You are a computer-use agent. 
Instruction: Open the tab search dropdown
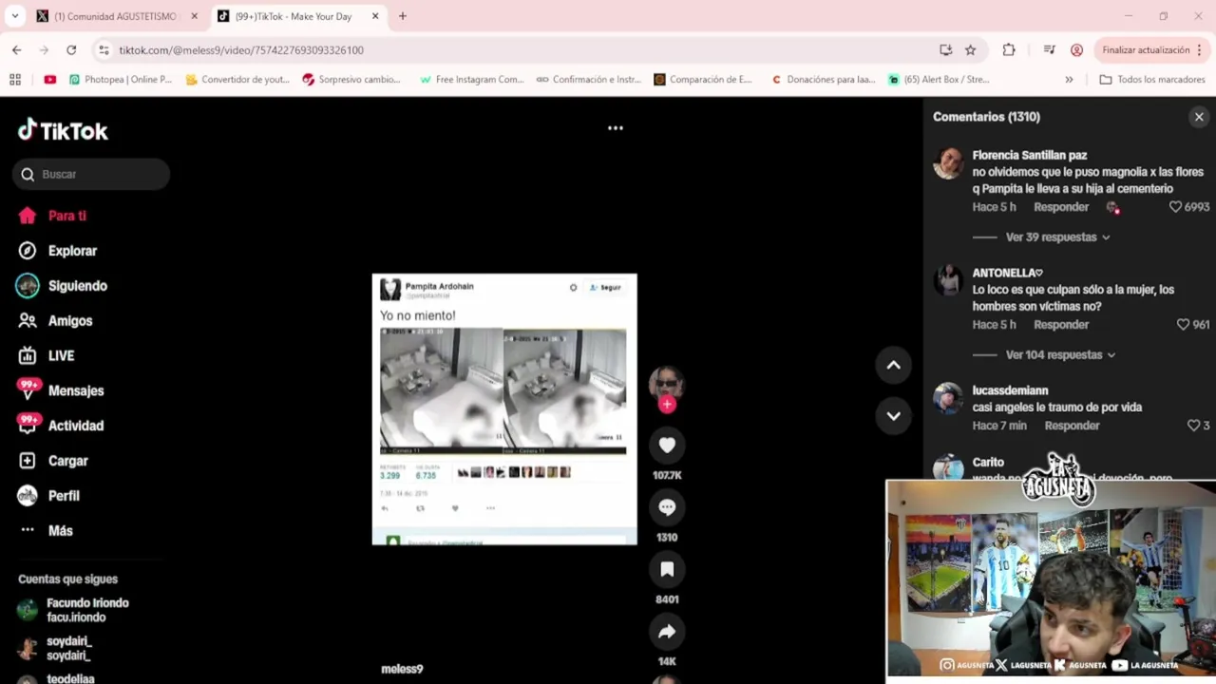14,16
